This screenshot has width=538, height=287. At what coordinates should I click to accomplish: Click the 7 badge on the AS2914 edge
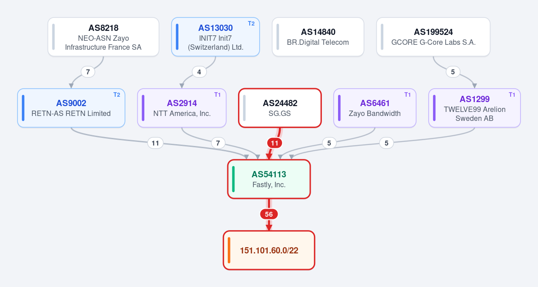218,143
